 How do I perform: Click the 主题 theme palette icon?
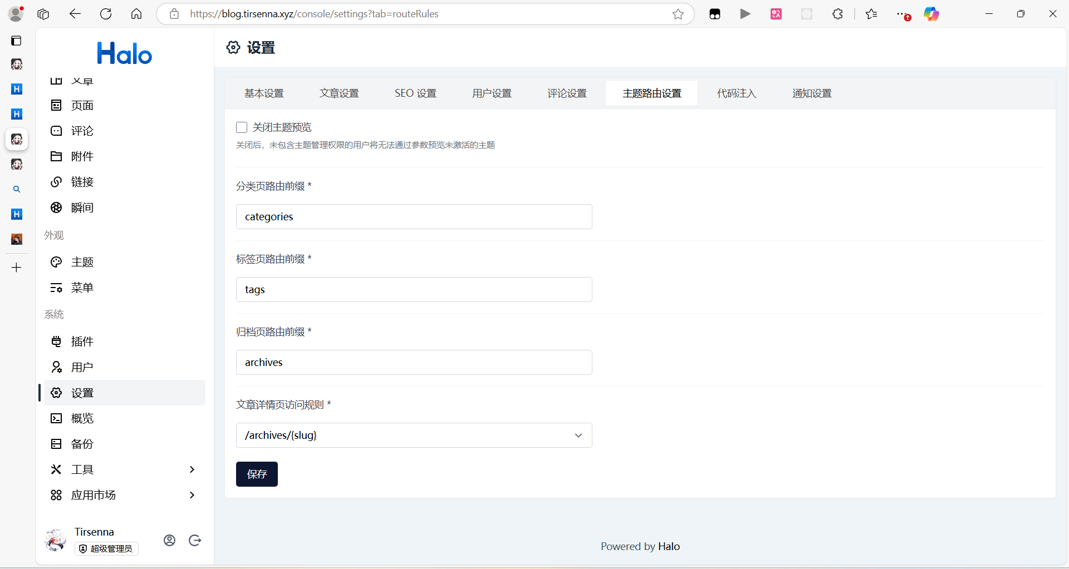pyautogui.click(x=56, y=262)
